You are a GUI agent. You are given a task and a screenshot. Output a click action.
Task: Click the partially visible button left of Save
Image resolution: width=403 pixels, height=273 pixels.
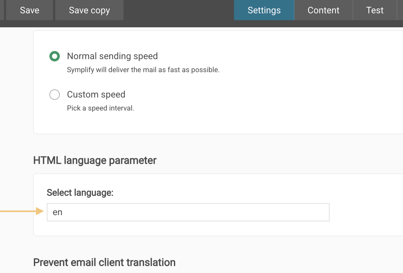2,10
